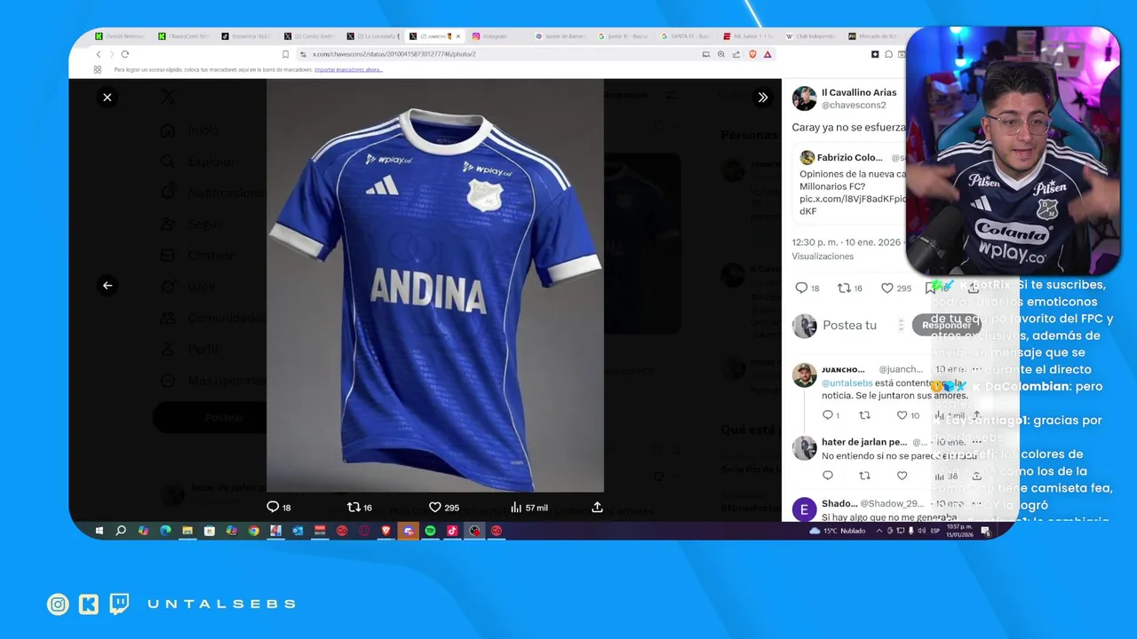Repost hater de jarlan's comment
The image size is (1137, 639).
click(x=864, y=477)
